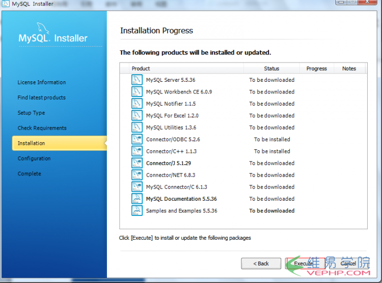Select the highlighted Installation step
The width and height of the screenshot is (382, 283).
pos(60,143)
